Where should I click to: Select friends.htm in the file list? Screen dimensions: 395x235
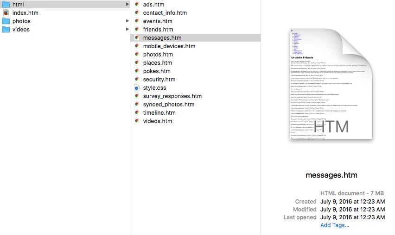158,30
